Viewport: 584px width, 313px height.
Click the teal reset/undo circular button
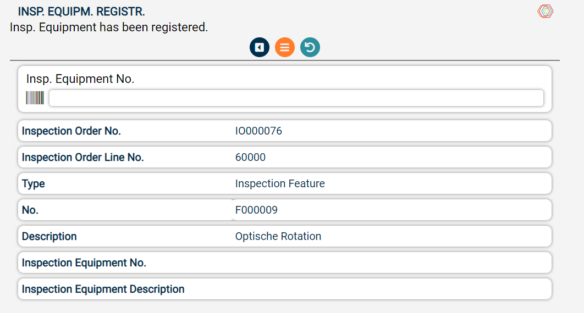(310, 47)
